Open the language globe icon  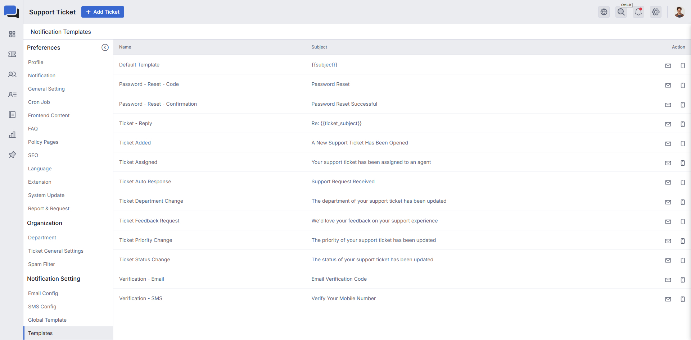[x=604, y=12]
